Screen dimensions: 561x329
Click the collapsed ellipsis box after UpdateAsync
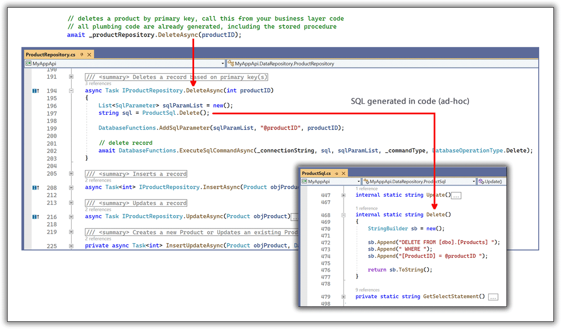coord(295,217)
